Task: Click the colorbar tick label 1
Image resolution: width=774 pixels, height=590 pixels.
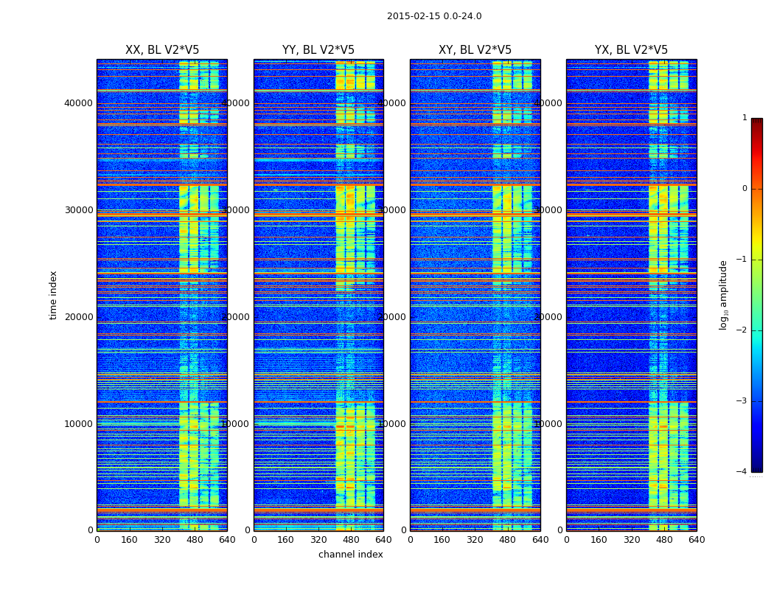Action: tap(745, 117)
